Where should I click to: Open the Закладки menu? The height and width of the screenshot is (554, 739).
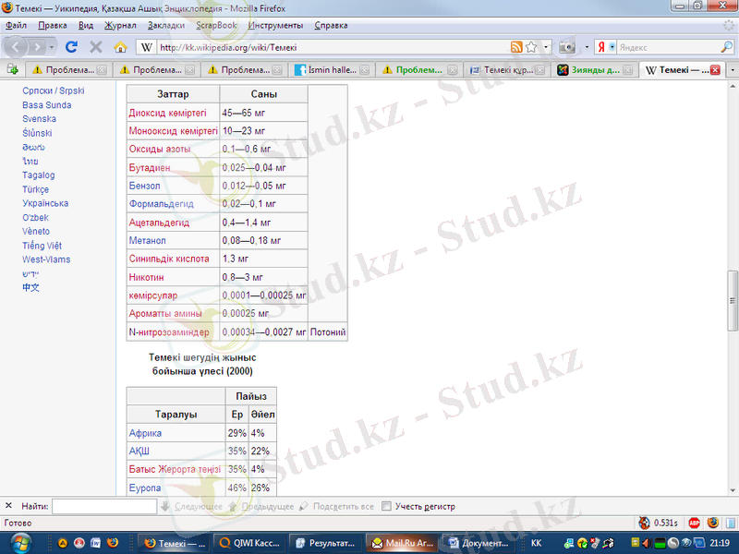(x=166, y=25)
